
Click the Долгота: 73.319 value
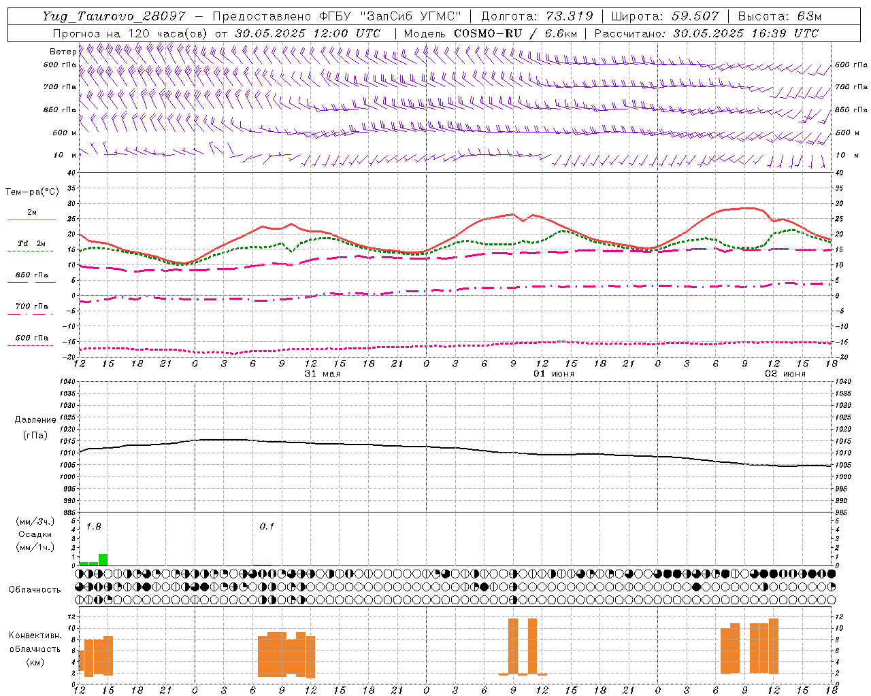tap(538, 16)
